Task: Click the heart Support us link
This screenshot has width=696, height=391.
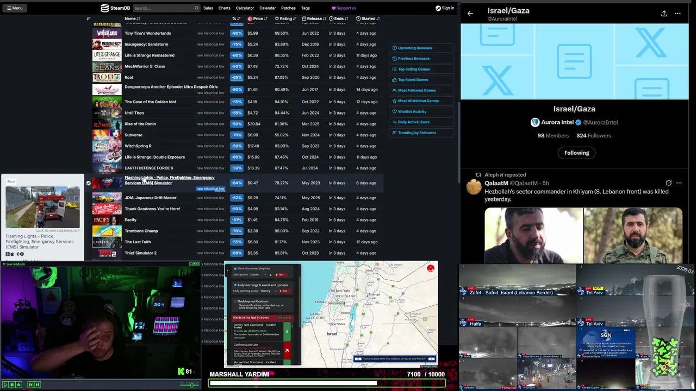Action: (x=344, y=8)
